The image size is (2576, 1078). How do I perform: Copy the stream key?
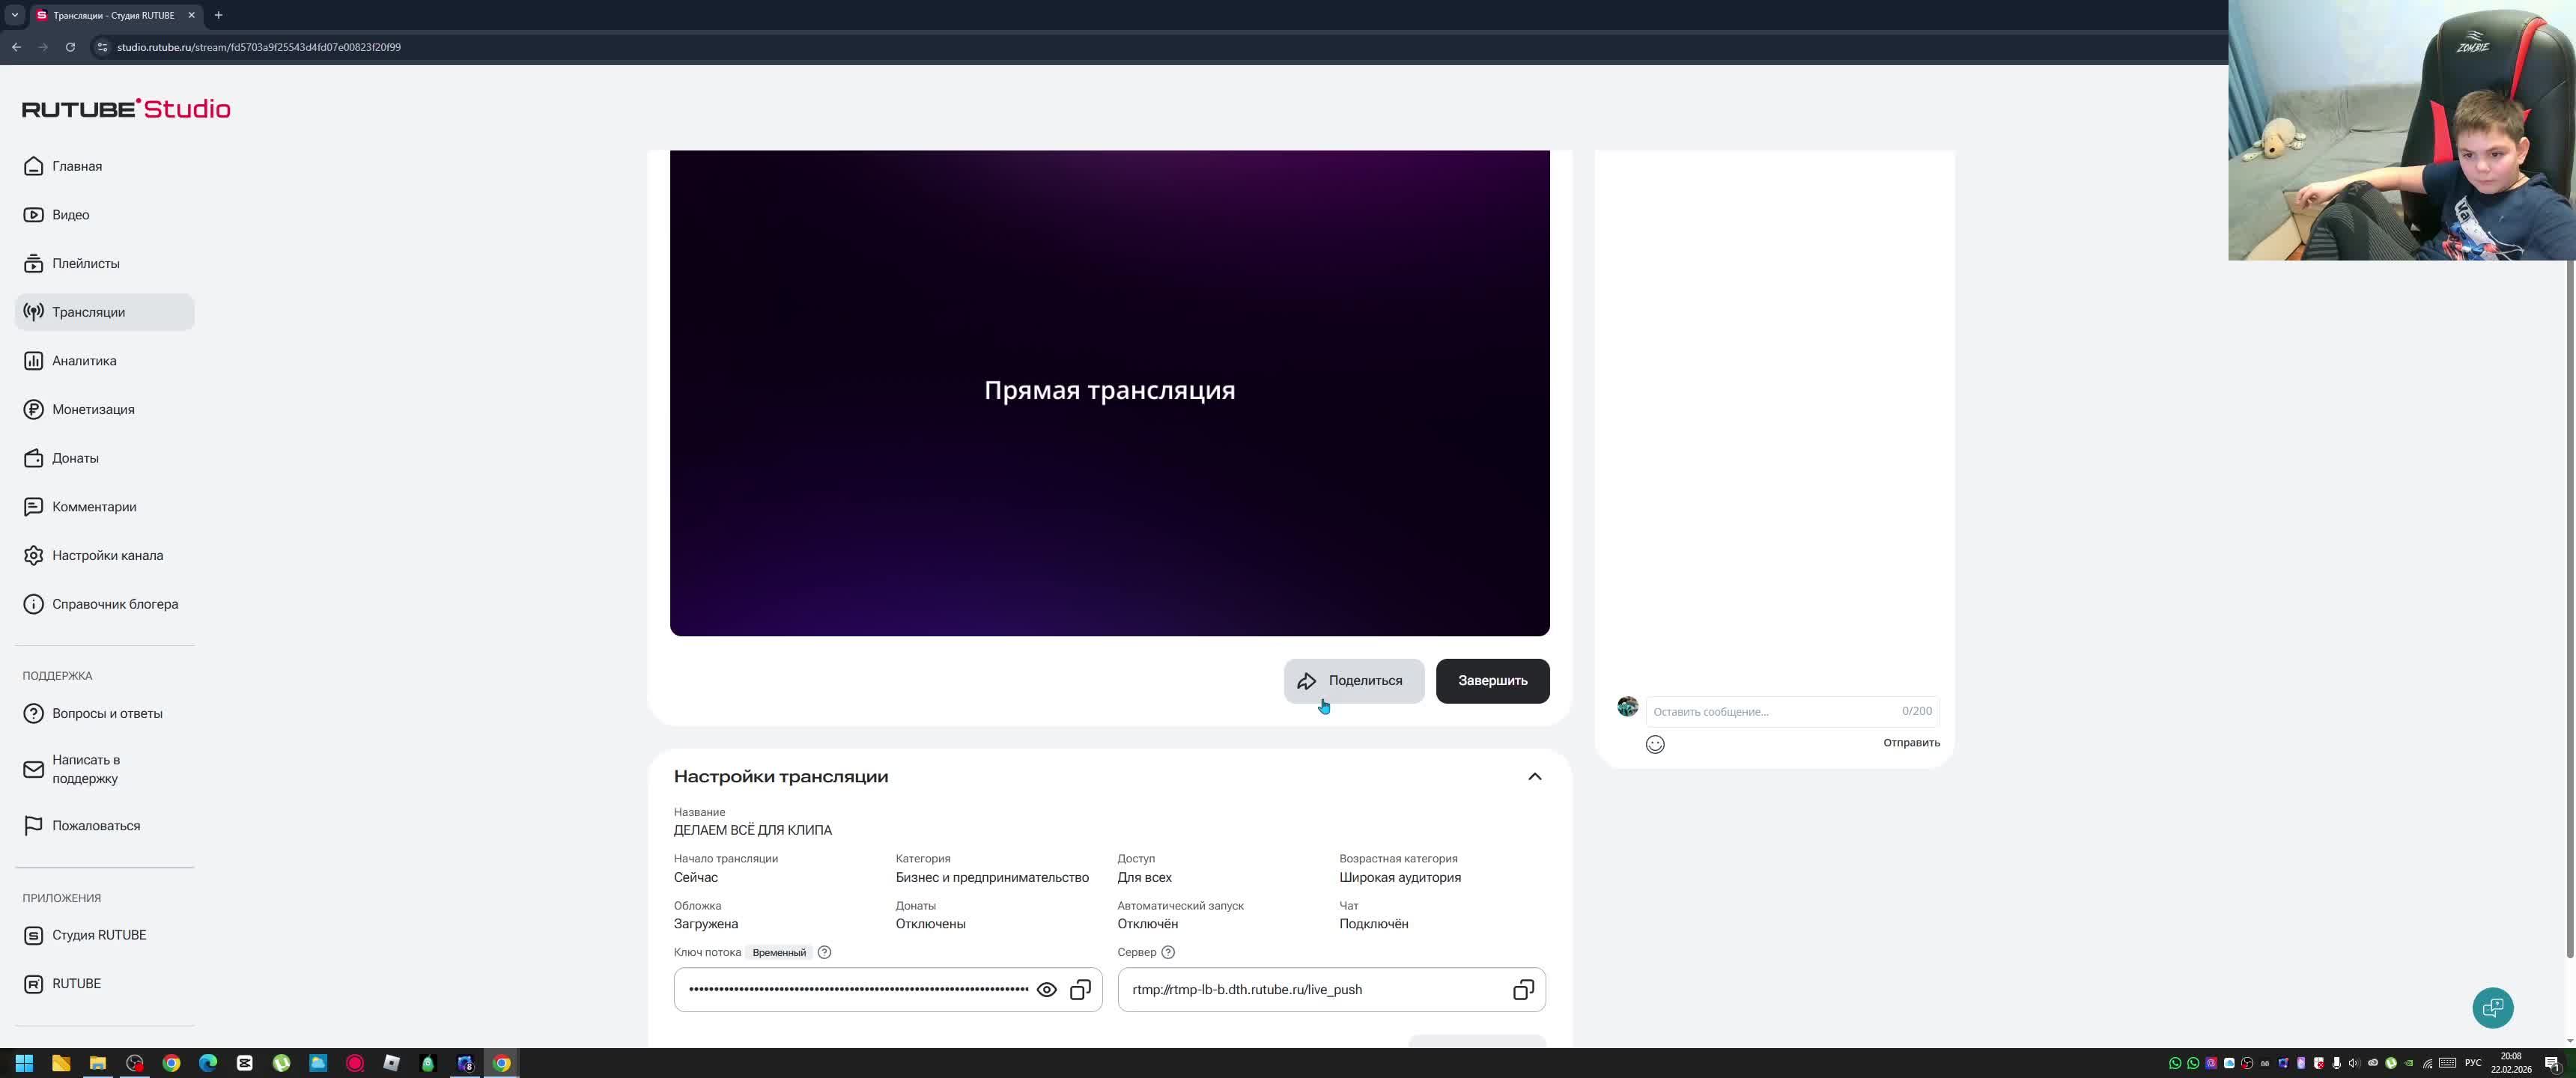[1080, 990]
